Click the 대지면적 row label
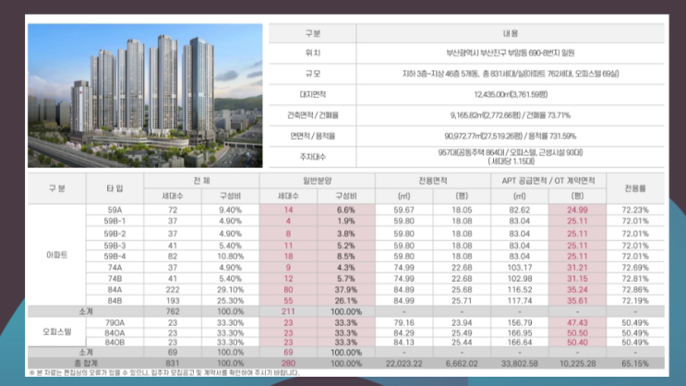The image size is (686, 386). (313, 94)
